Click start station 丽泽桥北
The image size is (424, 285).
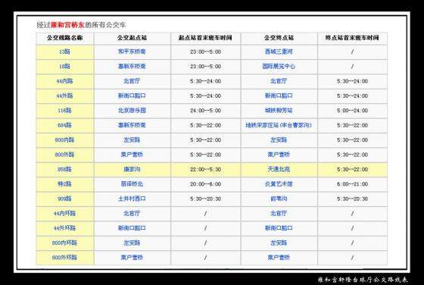point(132,184)
